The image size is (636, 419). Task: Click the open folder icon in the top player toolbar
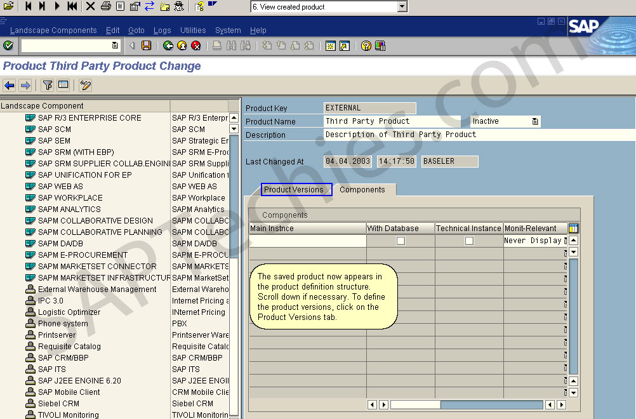pos(8,6)
